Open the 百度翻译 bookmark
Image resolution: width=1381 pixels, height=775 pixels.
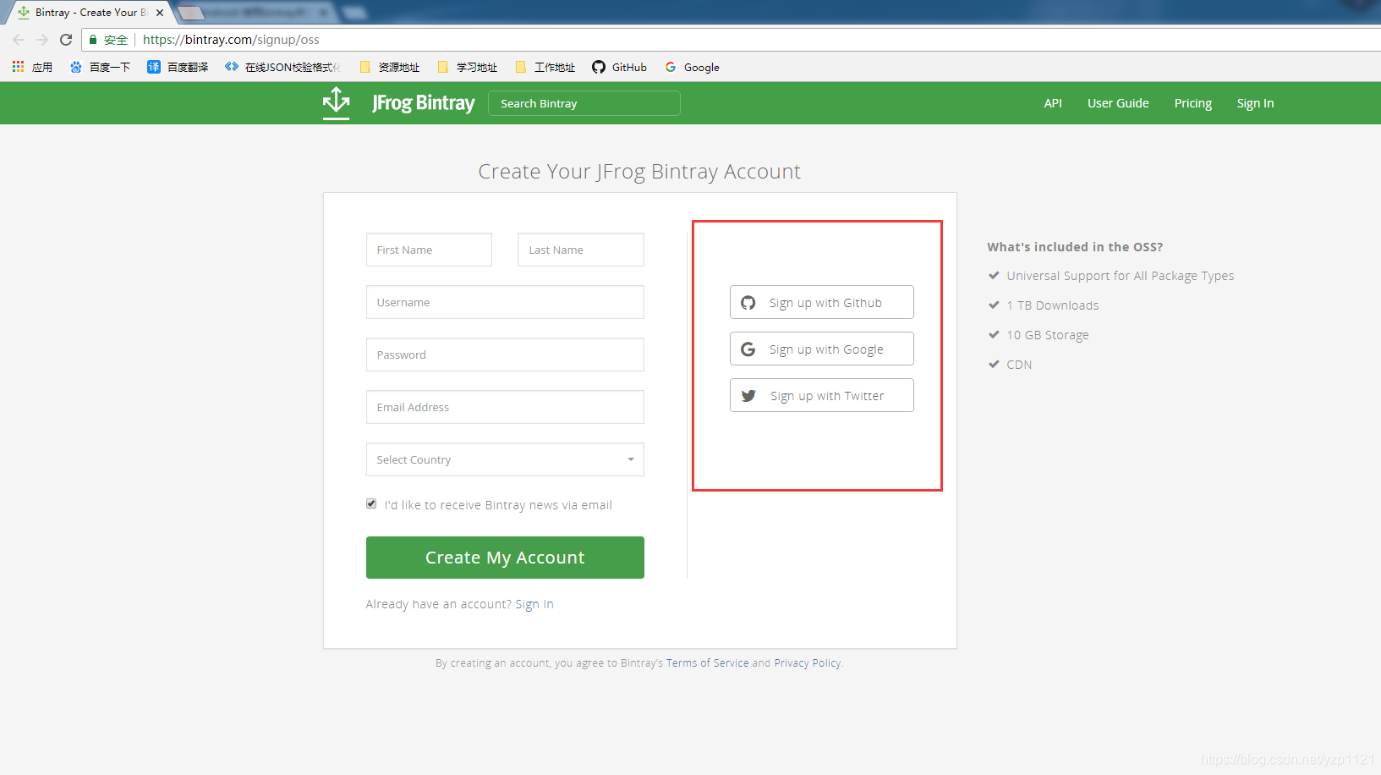pos(178,67)
